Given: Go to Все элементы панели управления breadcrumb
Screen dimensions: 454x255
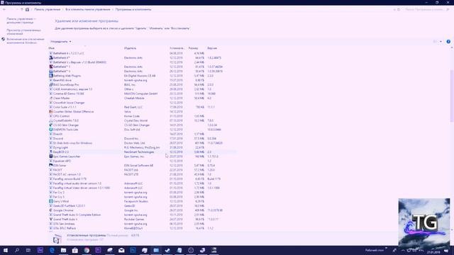Looking at the screenshot, I should tap(88, 9).
